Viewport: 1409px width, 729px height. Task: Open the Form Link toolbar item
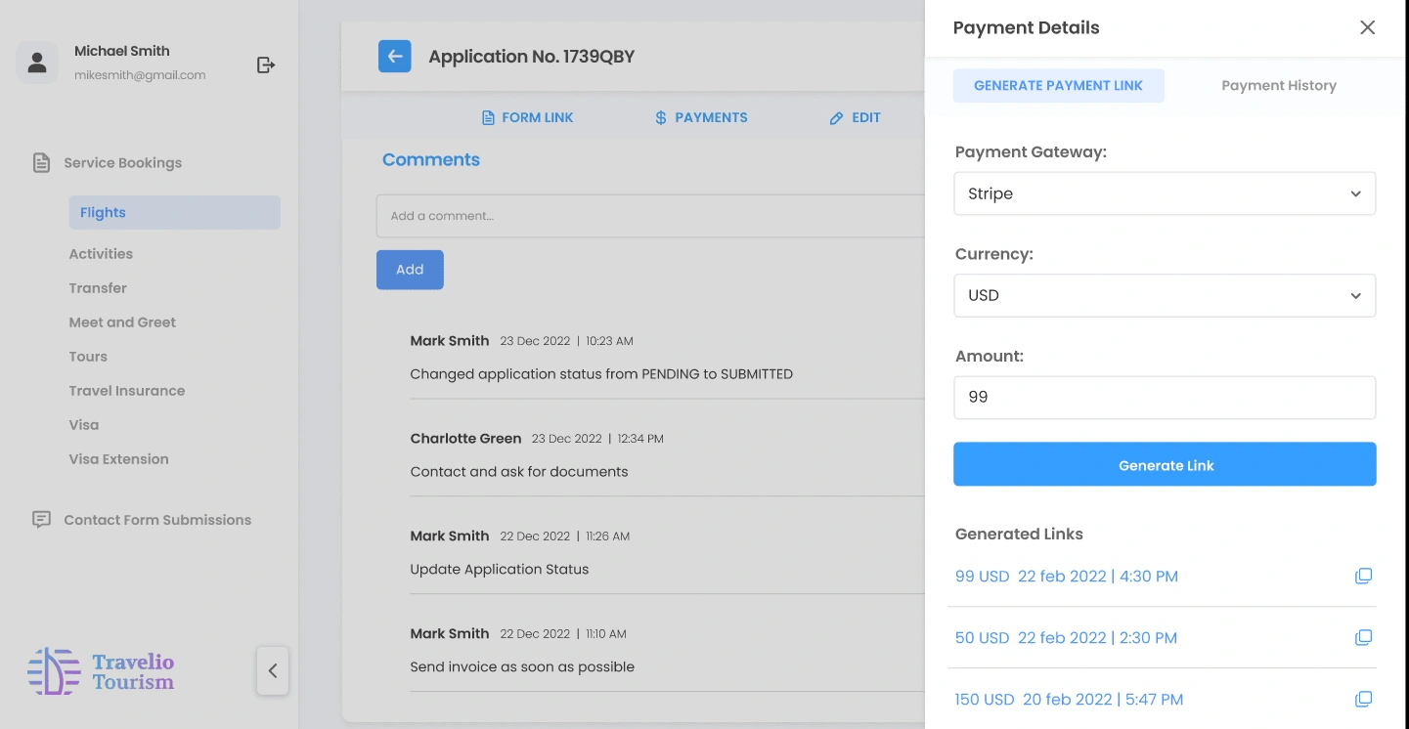(x=528, y=117)
